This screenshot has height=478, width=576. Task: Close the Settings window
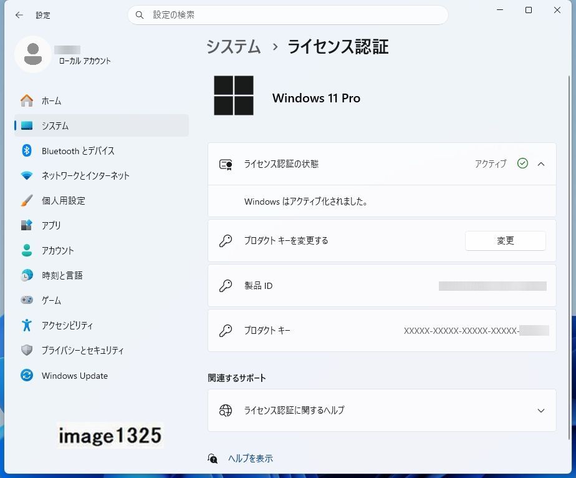pyautogui.click(x=557, y=10)
